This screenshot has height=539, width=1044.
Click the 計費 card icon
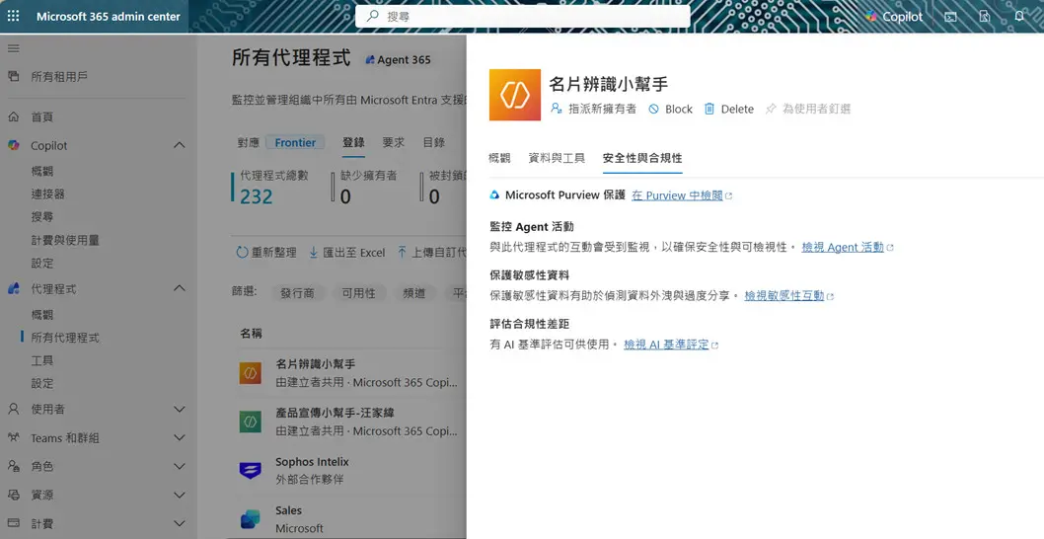click(x=13, y=523)
